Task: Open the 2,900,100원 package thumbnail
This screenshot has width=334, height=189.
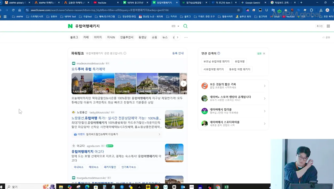Action: click(x=147, y=84)
